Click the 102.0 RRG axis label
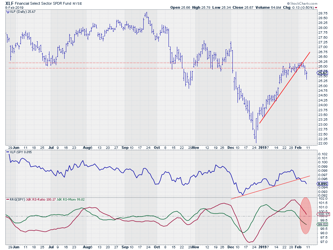Image resolution: width=333 pixels, height=250 pixels. (322, 199)
